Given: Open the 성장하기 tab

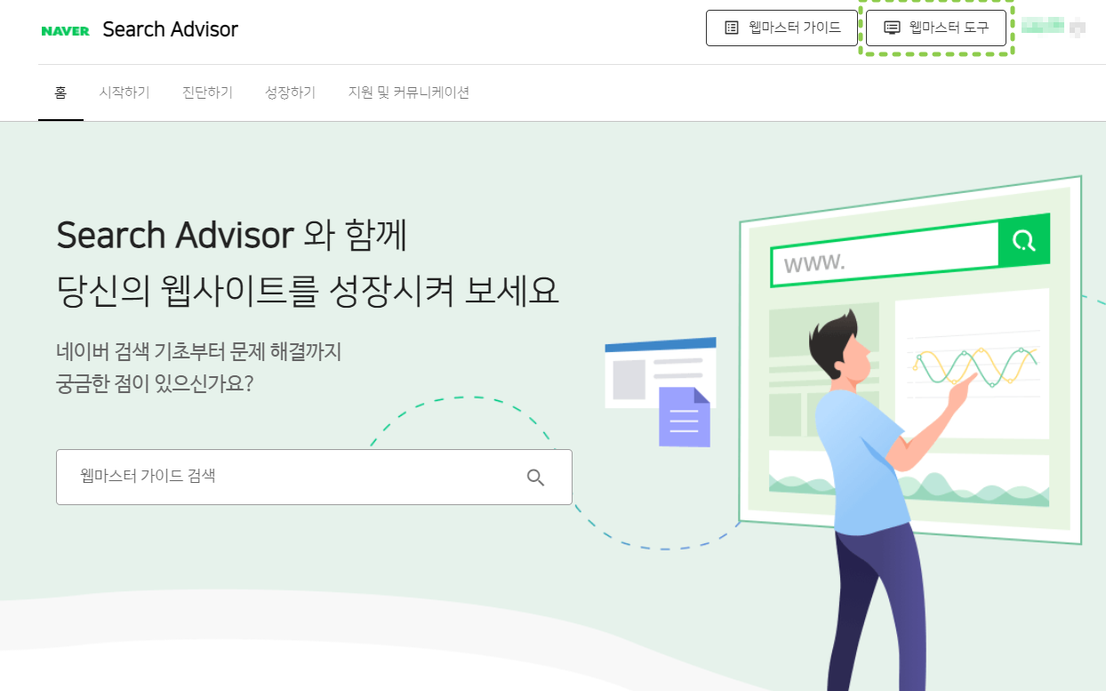Looking at the screenshot, I should pyautogui.click(x=290, y=92).
